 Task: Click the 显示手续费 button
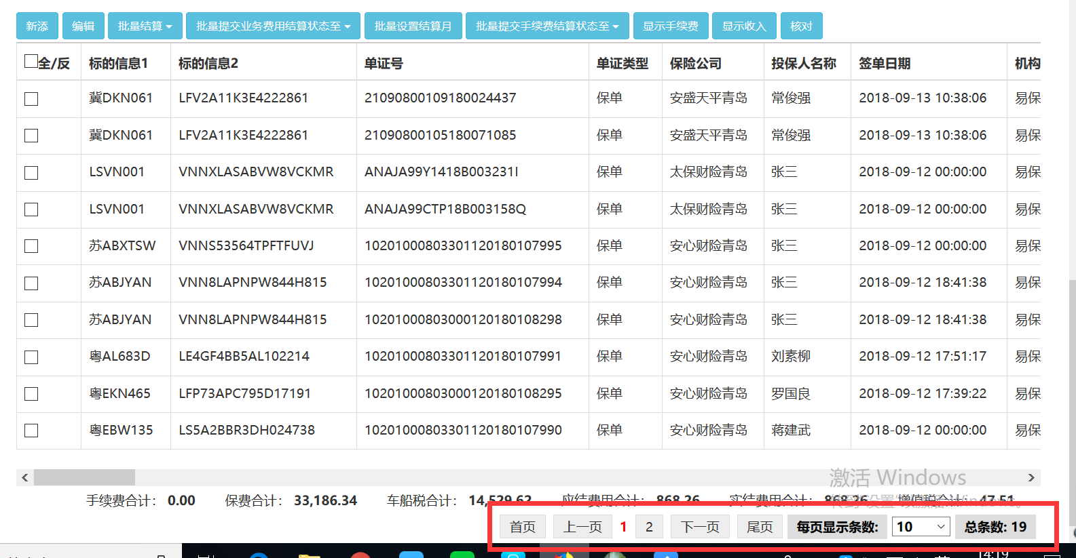[671, 26]
